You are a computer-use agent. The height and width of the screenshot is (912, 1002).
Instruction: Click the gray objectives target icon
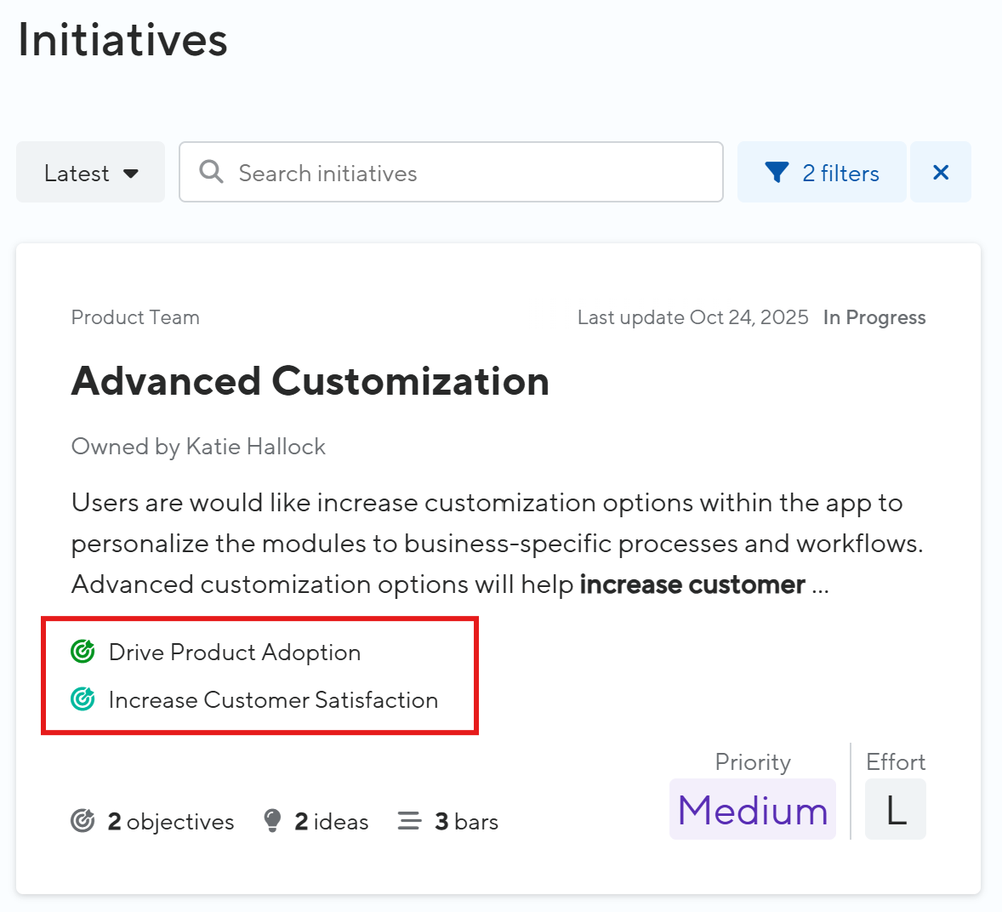click(x=83, y=821)
